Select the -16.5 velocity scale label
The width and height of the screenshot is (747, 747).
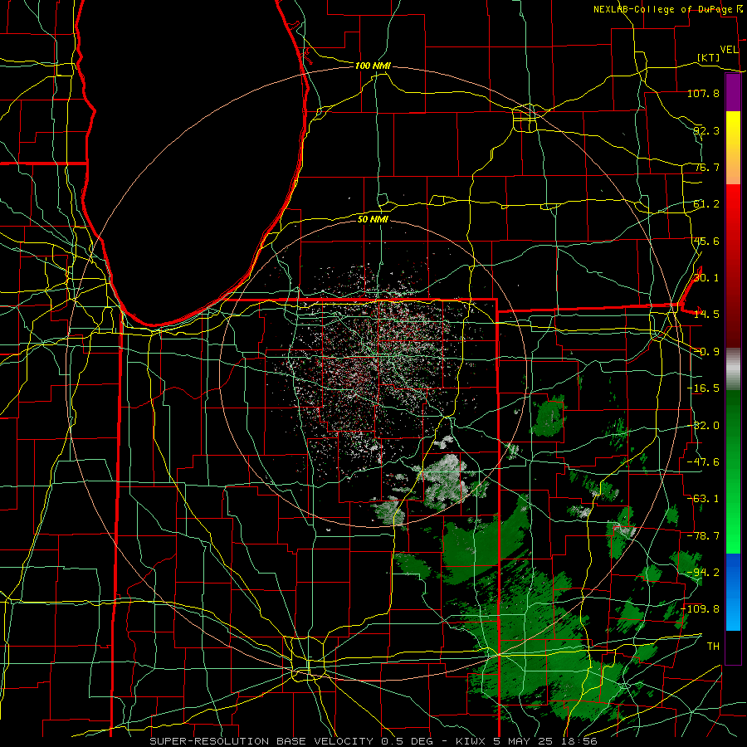pos(703,388)
